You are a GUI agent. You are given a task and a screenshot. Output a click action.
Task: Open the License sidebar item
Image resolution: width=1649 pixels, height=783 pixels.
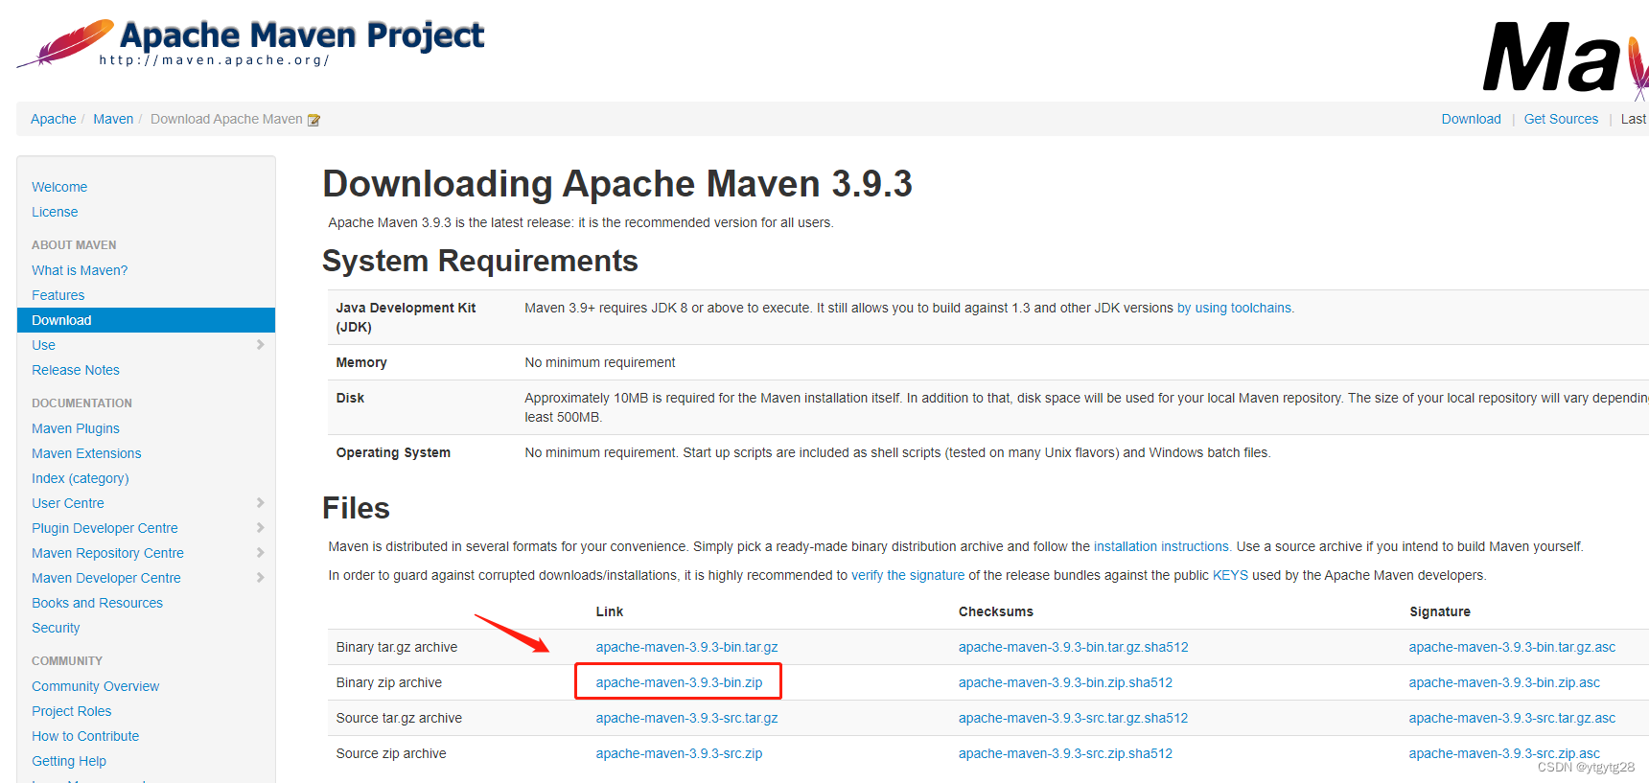(55, 212)
